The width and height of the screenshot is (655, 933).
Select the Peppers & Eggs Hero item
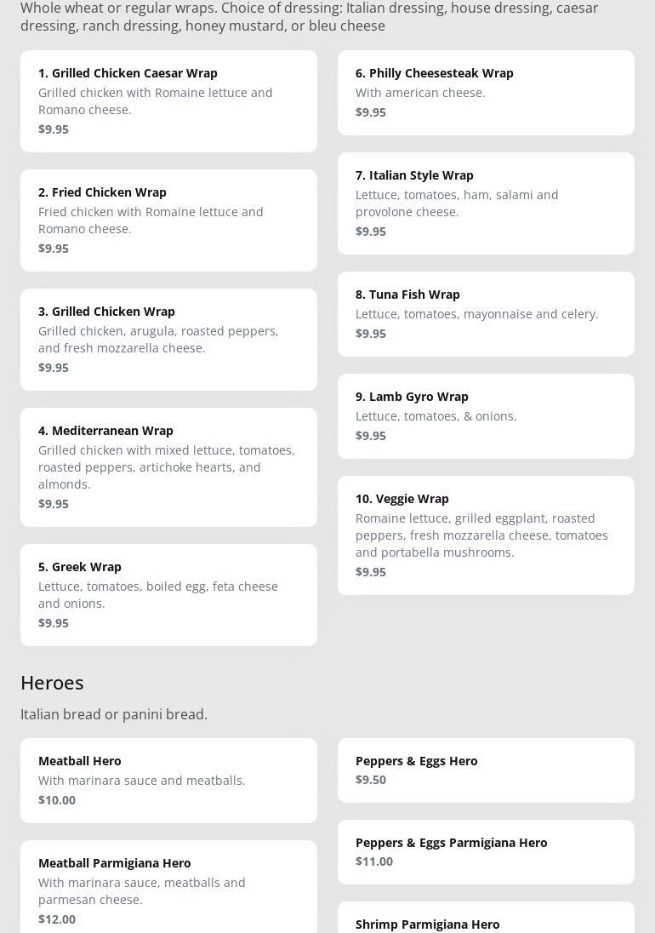pos(486,770)
